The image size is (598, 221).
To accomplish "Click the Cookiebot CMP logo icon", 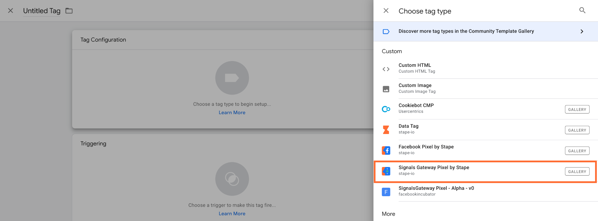I will coord(386,109).
